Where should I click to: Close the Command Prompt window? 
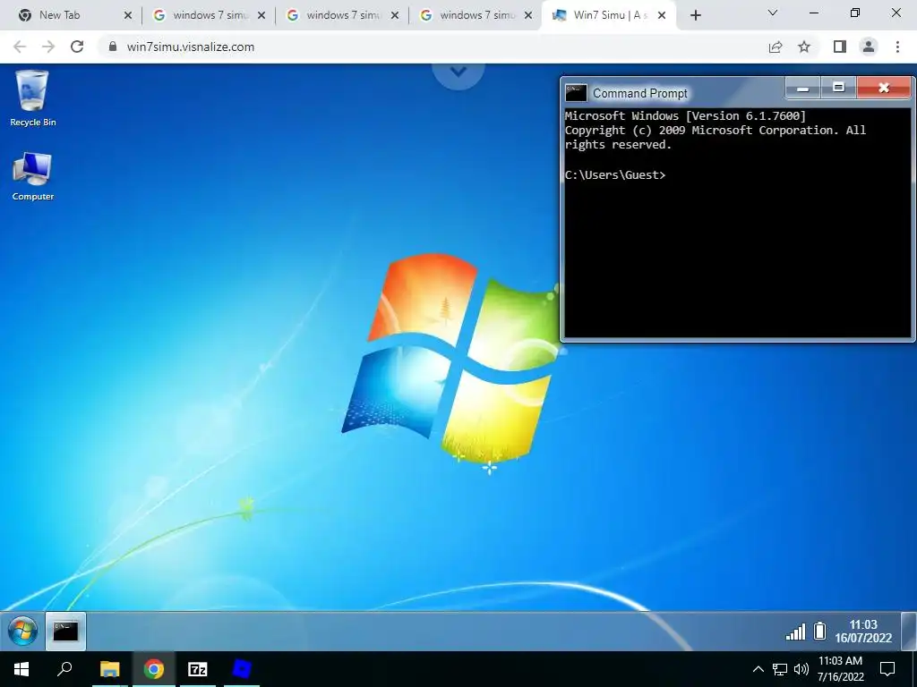(884, 89)
